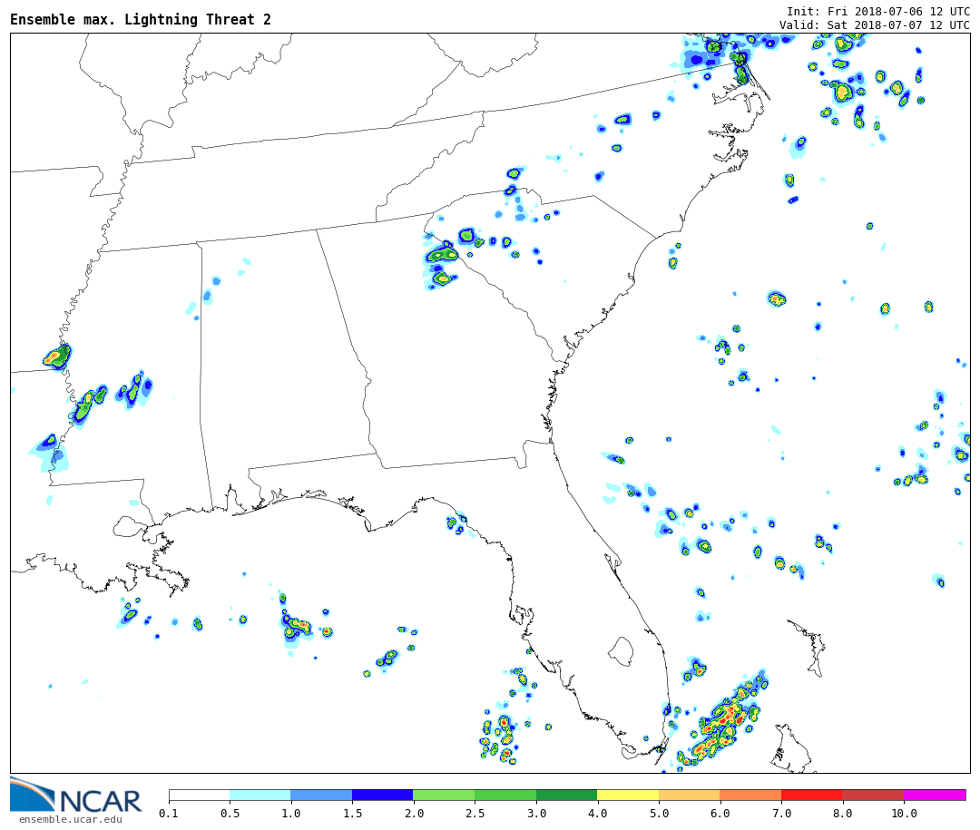Click the colorbar label 4.0
980x830 pixels.
point(597,813)
